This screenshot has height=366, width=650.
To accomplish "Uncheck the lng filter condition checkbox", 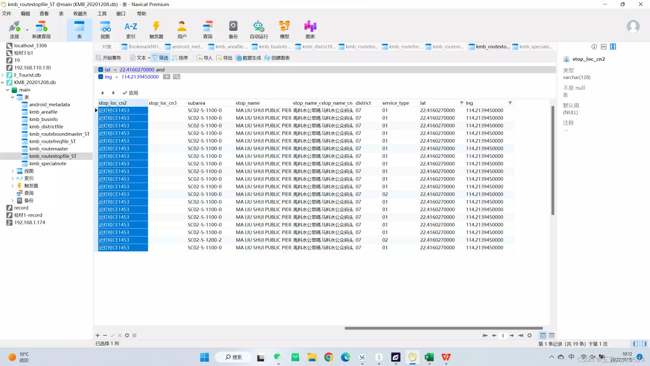I will [101, 77].
